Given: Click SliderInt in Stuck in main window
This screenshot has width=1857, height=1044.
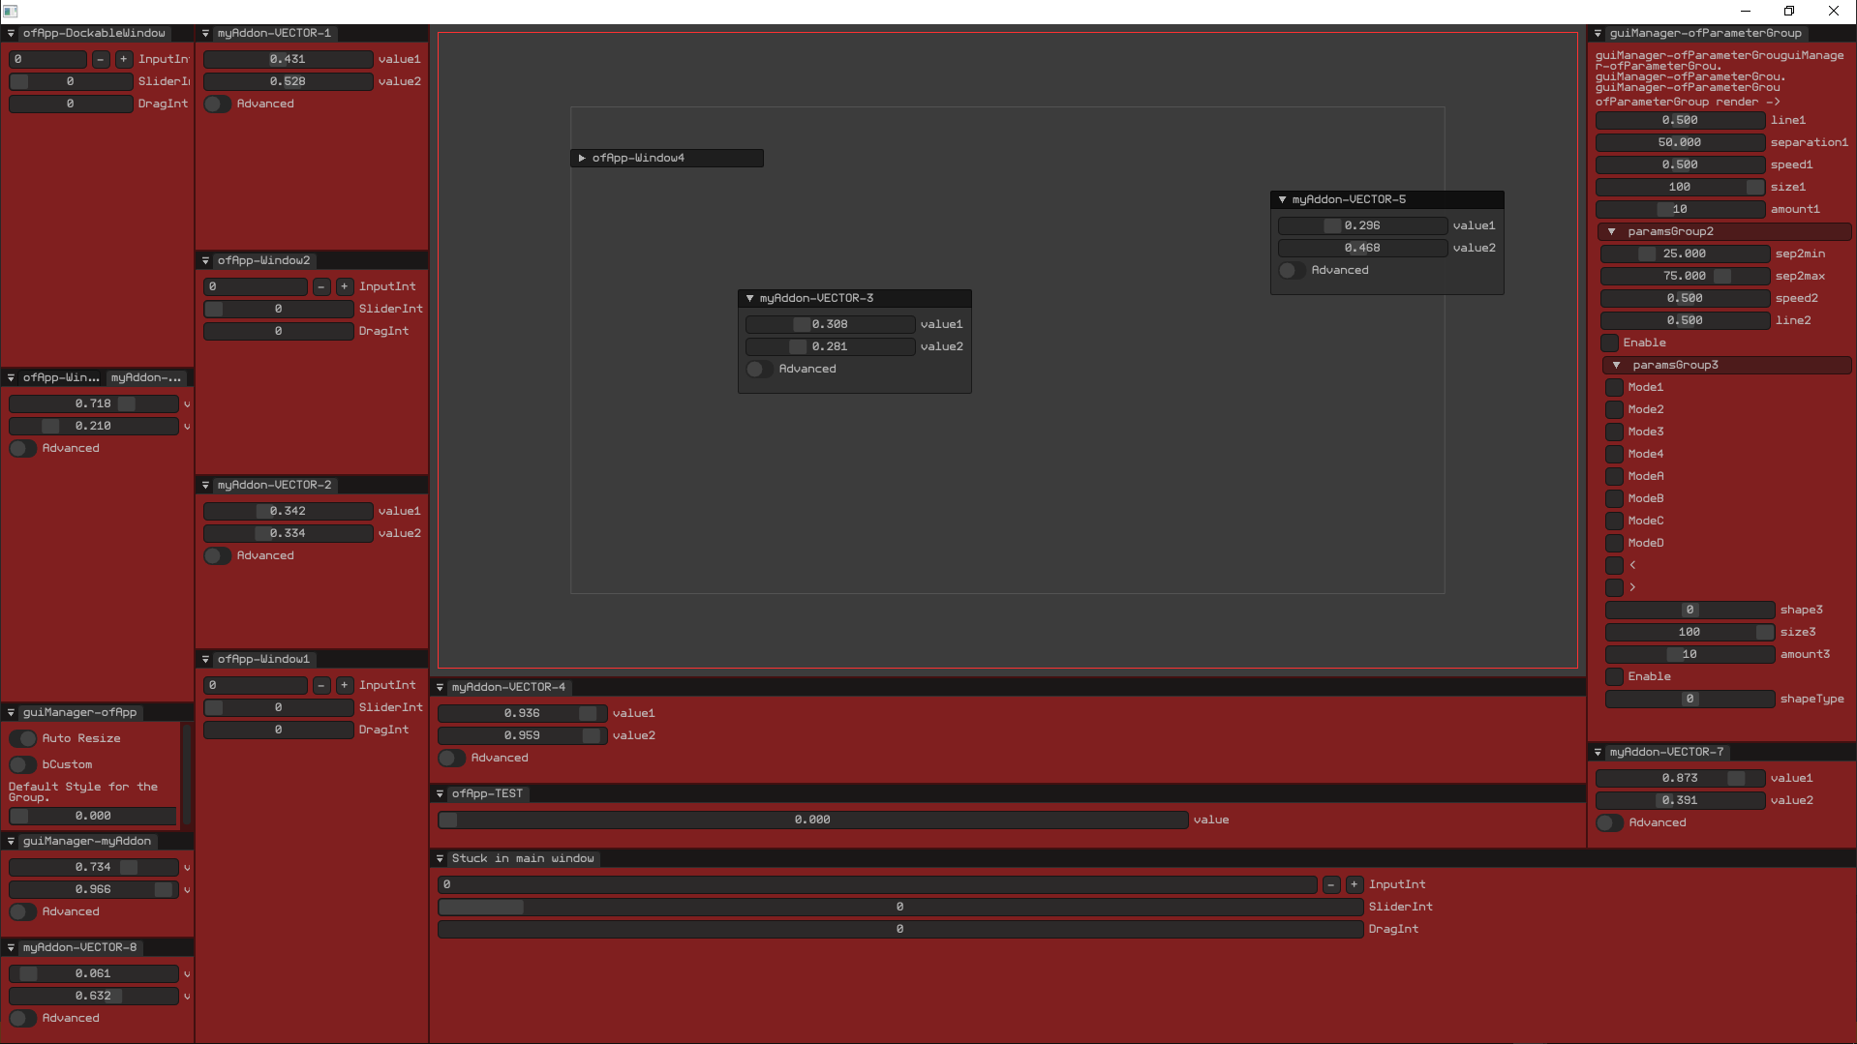Looking at the screenshot, I should coord(900,907).
